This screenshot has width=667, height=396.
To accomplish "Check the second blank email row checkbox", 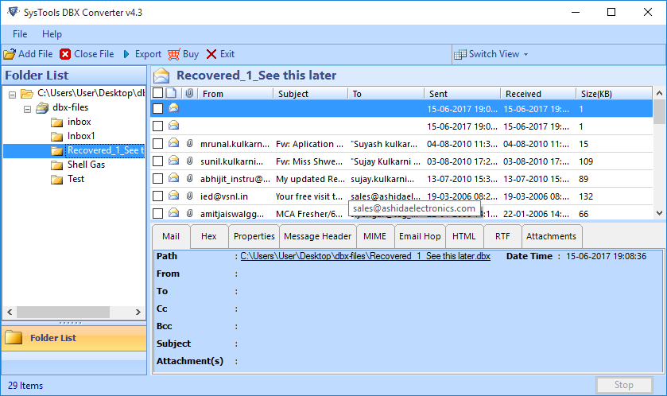I will click(x=158, y=126).
